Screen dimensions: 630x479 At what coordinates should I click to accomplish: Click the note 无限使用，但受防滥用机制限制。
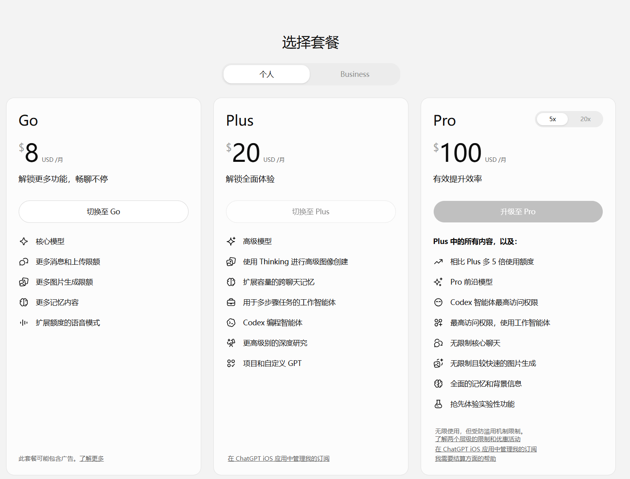[480, 431]
